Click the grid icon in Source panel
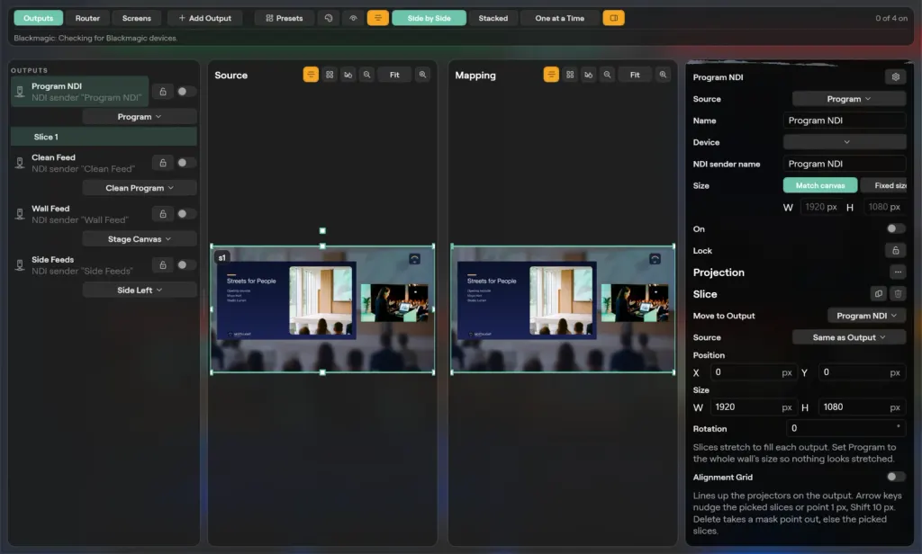The image size is (922, 554). click(x=330, y=75)
